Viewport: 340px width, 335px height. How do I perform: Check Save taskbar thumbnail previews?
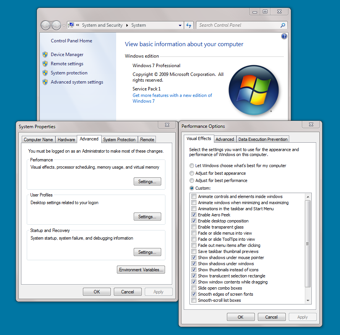pyautogui.click(x=194, y=251)
